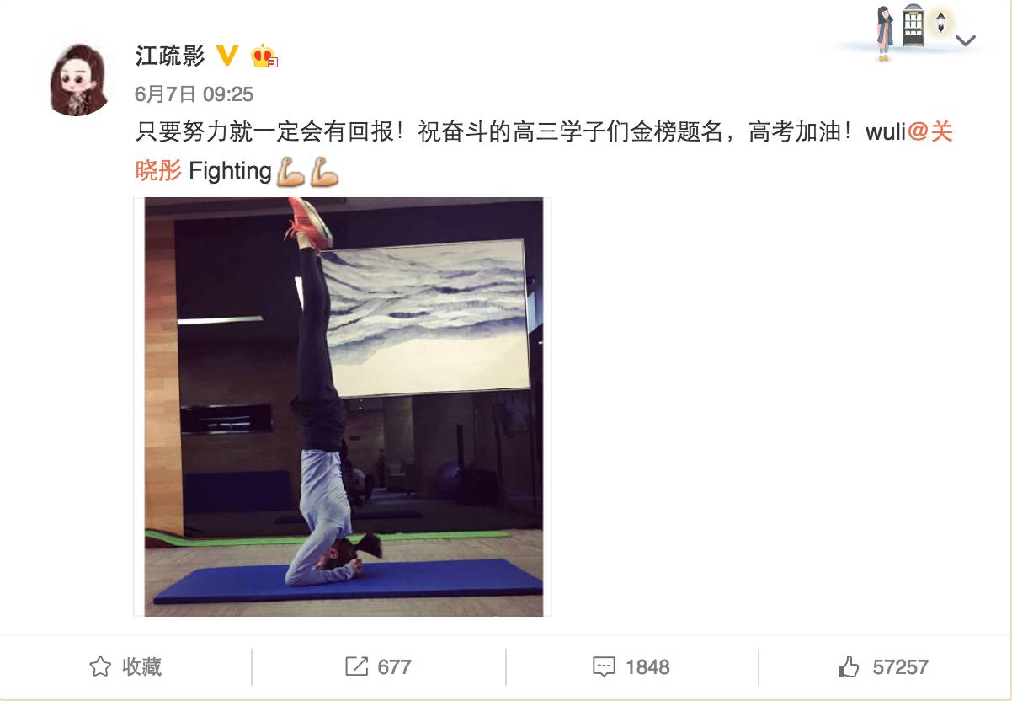1012x701 pixels.
Task: Click the crown membership icon
Action: 264,56
